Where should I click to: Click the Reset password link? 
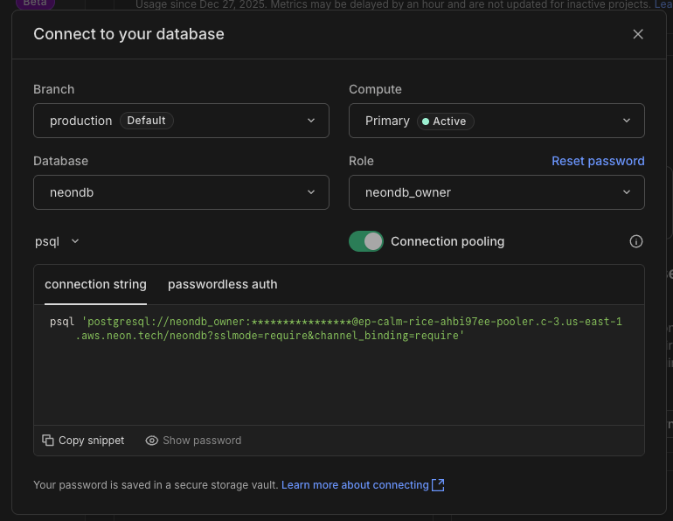(x=598, y=161)
